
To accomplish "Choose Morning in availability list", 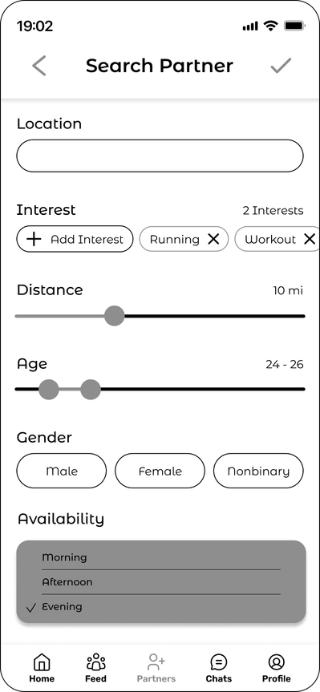I will (161, 557).
